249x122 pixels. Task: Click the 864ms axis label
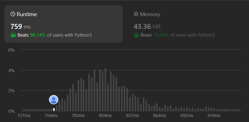click(159, 116)
